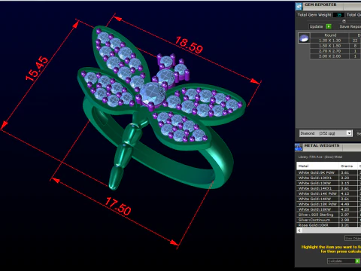Click the Total Gem Weight value field
The image size is (361, 271).
tap(338, 15)
